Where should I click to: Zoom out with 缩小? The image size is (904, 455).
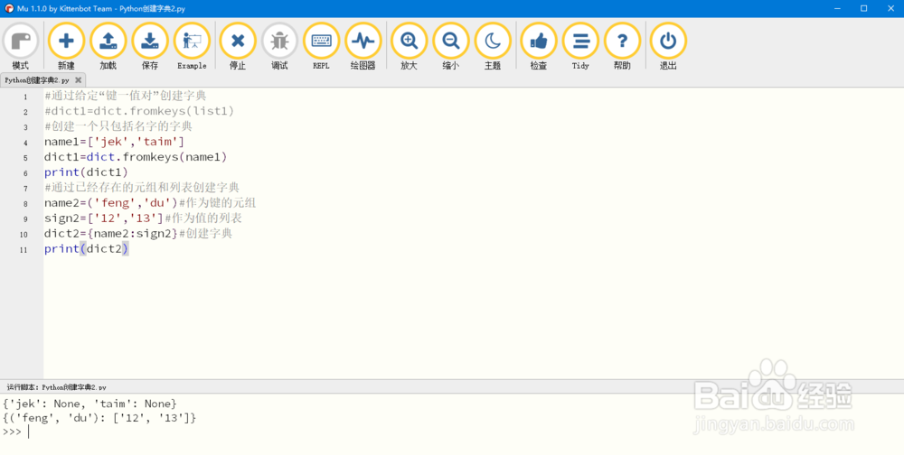pos(451,47)
